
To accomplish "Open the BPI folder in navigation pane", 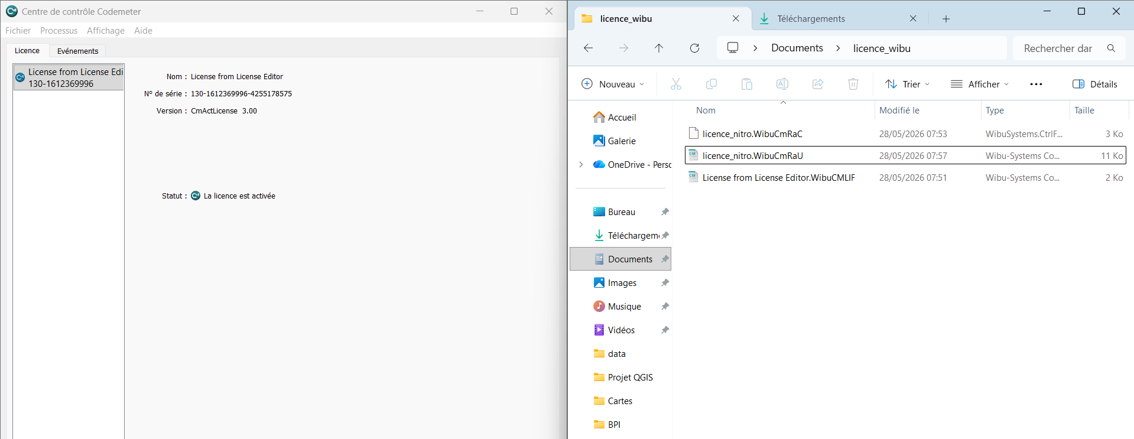I will click(x=607, y=424).
